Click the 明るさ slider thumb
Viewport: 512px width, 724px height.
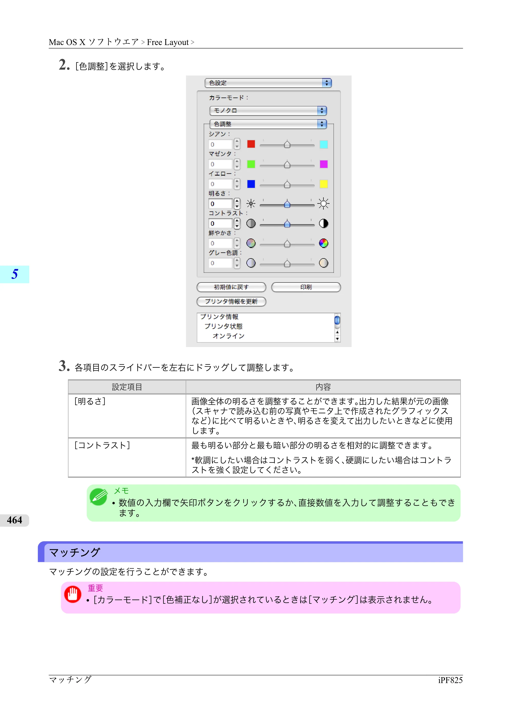tap(287, 204)
